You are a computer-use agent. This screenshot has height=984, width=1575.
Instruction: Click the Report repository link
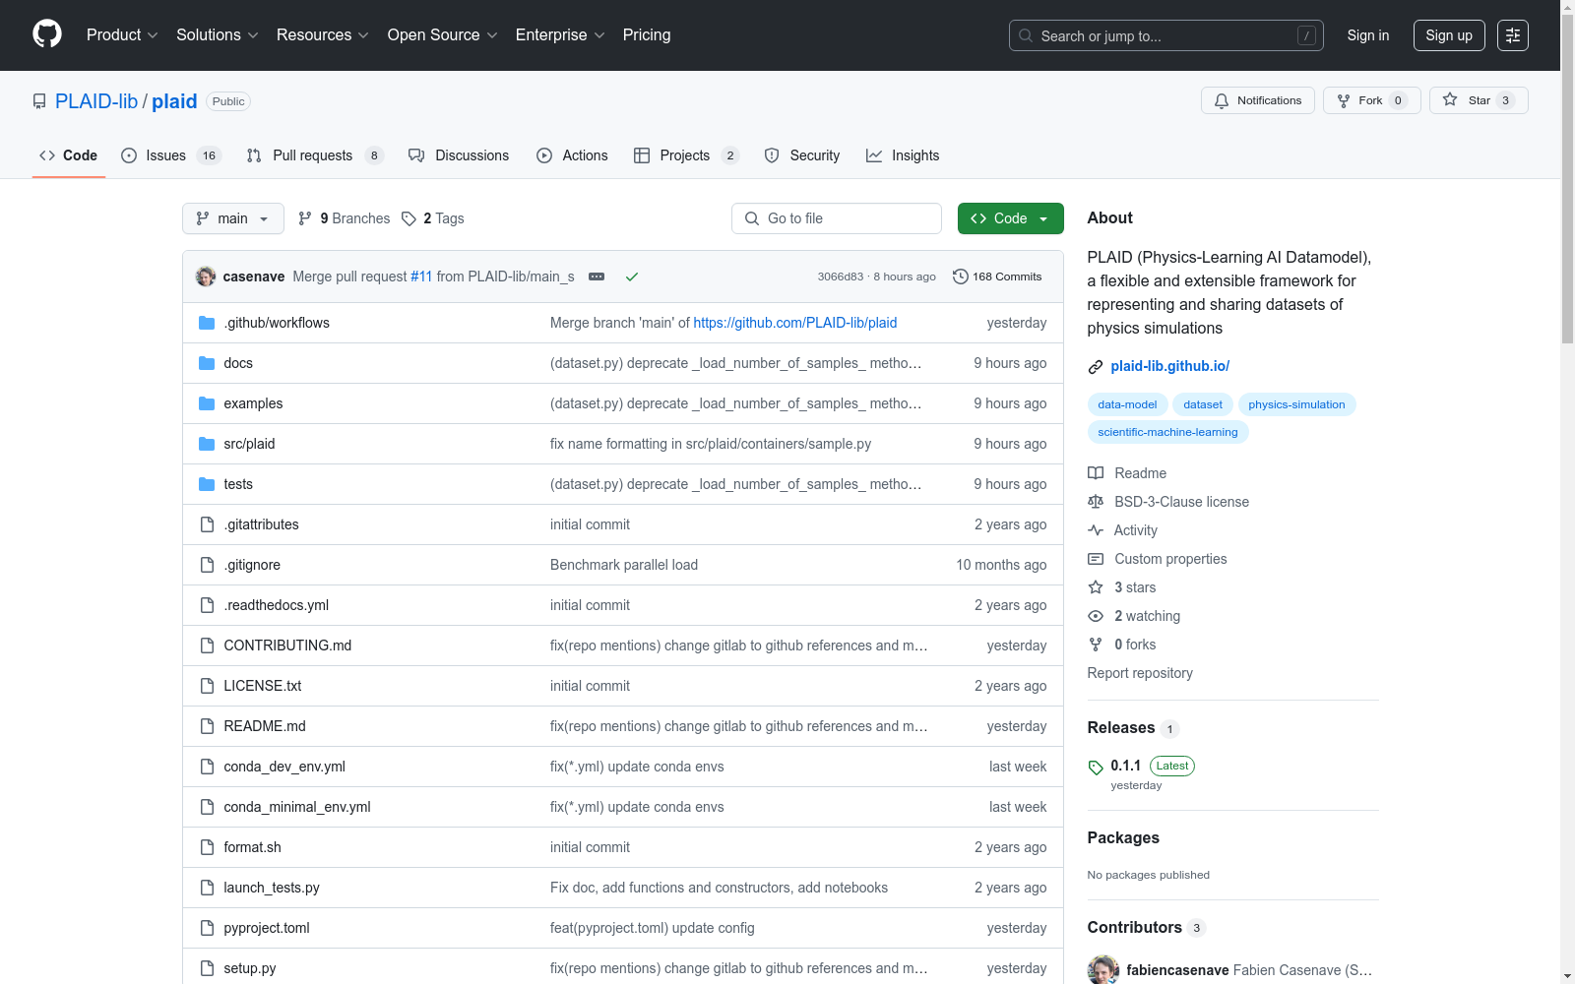(x=1140, y=673)
